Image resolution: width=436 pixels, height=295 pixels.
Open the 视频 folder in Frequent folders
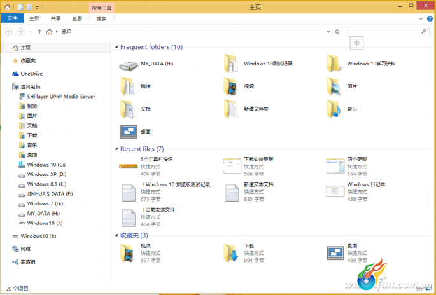click(239, 86)
